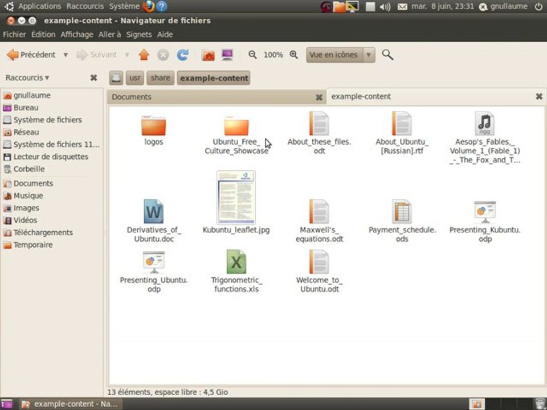Open the Ubuntu_Free_Culture_Showcase folder

click(236, 126)
